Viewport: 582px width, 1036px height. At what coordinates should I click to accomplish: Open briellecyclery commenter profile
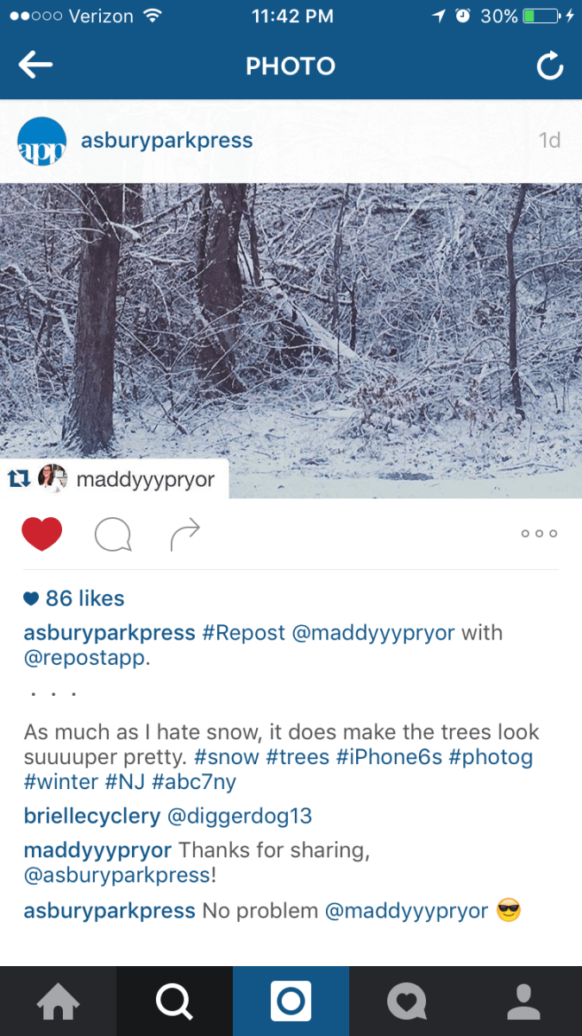[x=92, y=816]
